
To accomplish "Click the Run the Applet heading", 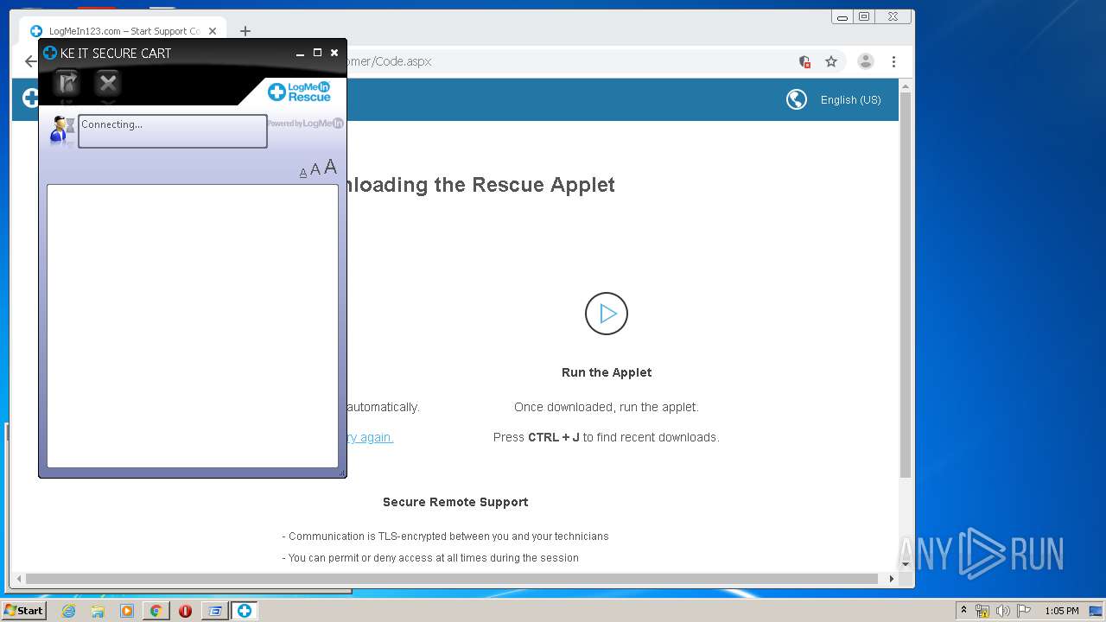I will coord(607,372).
